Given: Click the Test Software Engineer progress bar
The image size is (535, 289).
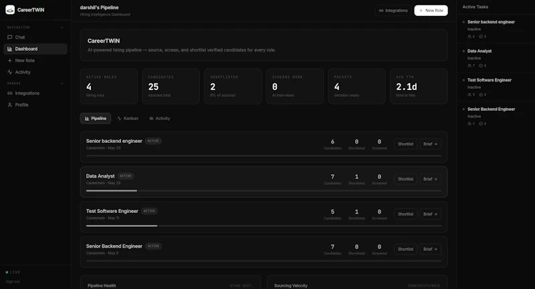Looking at the screenshot, I should click(263, 226).
